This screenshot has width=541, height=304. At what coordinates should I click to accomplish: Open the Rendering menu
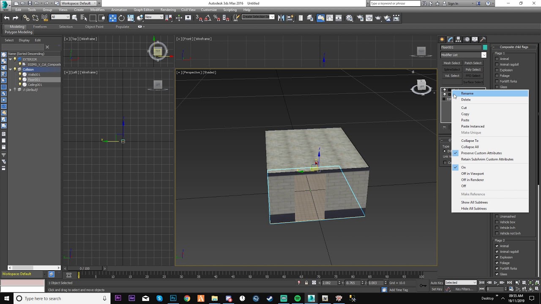[168, 10]
